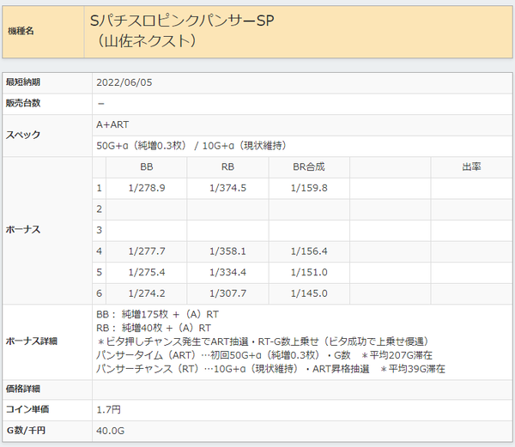Select the G数/千円 row label
The image size is (515, 447).
[x=26, y=430]
